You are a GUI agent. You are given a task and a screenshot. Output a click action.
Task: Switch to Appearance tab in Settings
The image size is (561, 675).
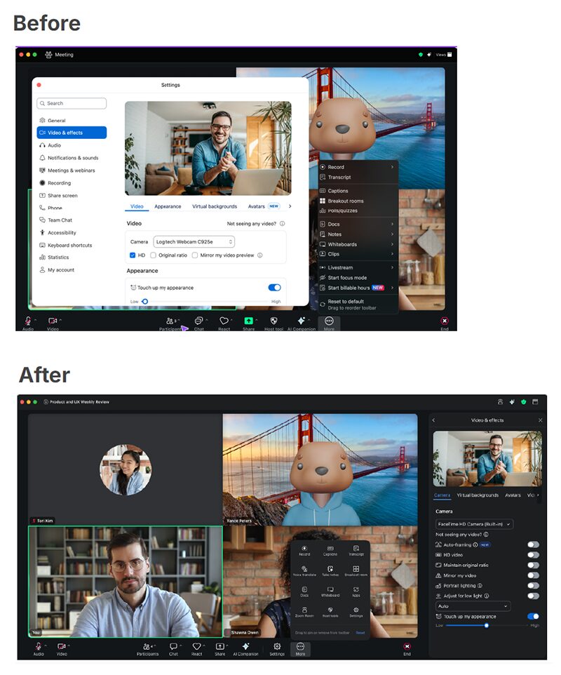click(x=168, y=206)
